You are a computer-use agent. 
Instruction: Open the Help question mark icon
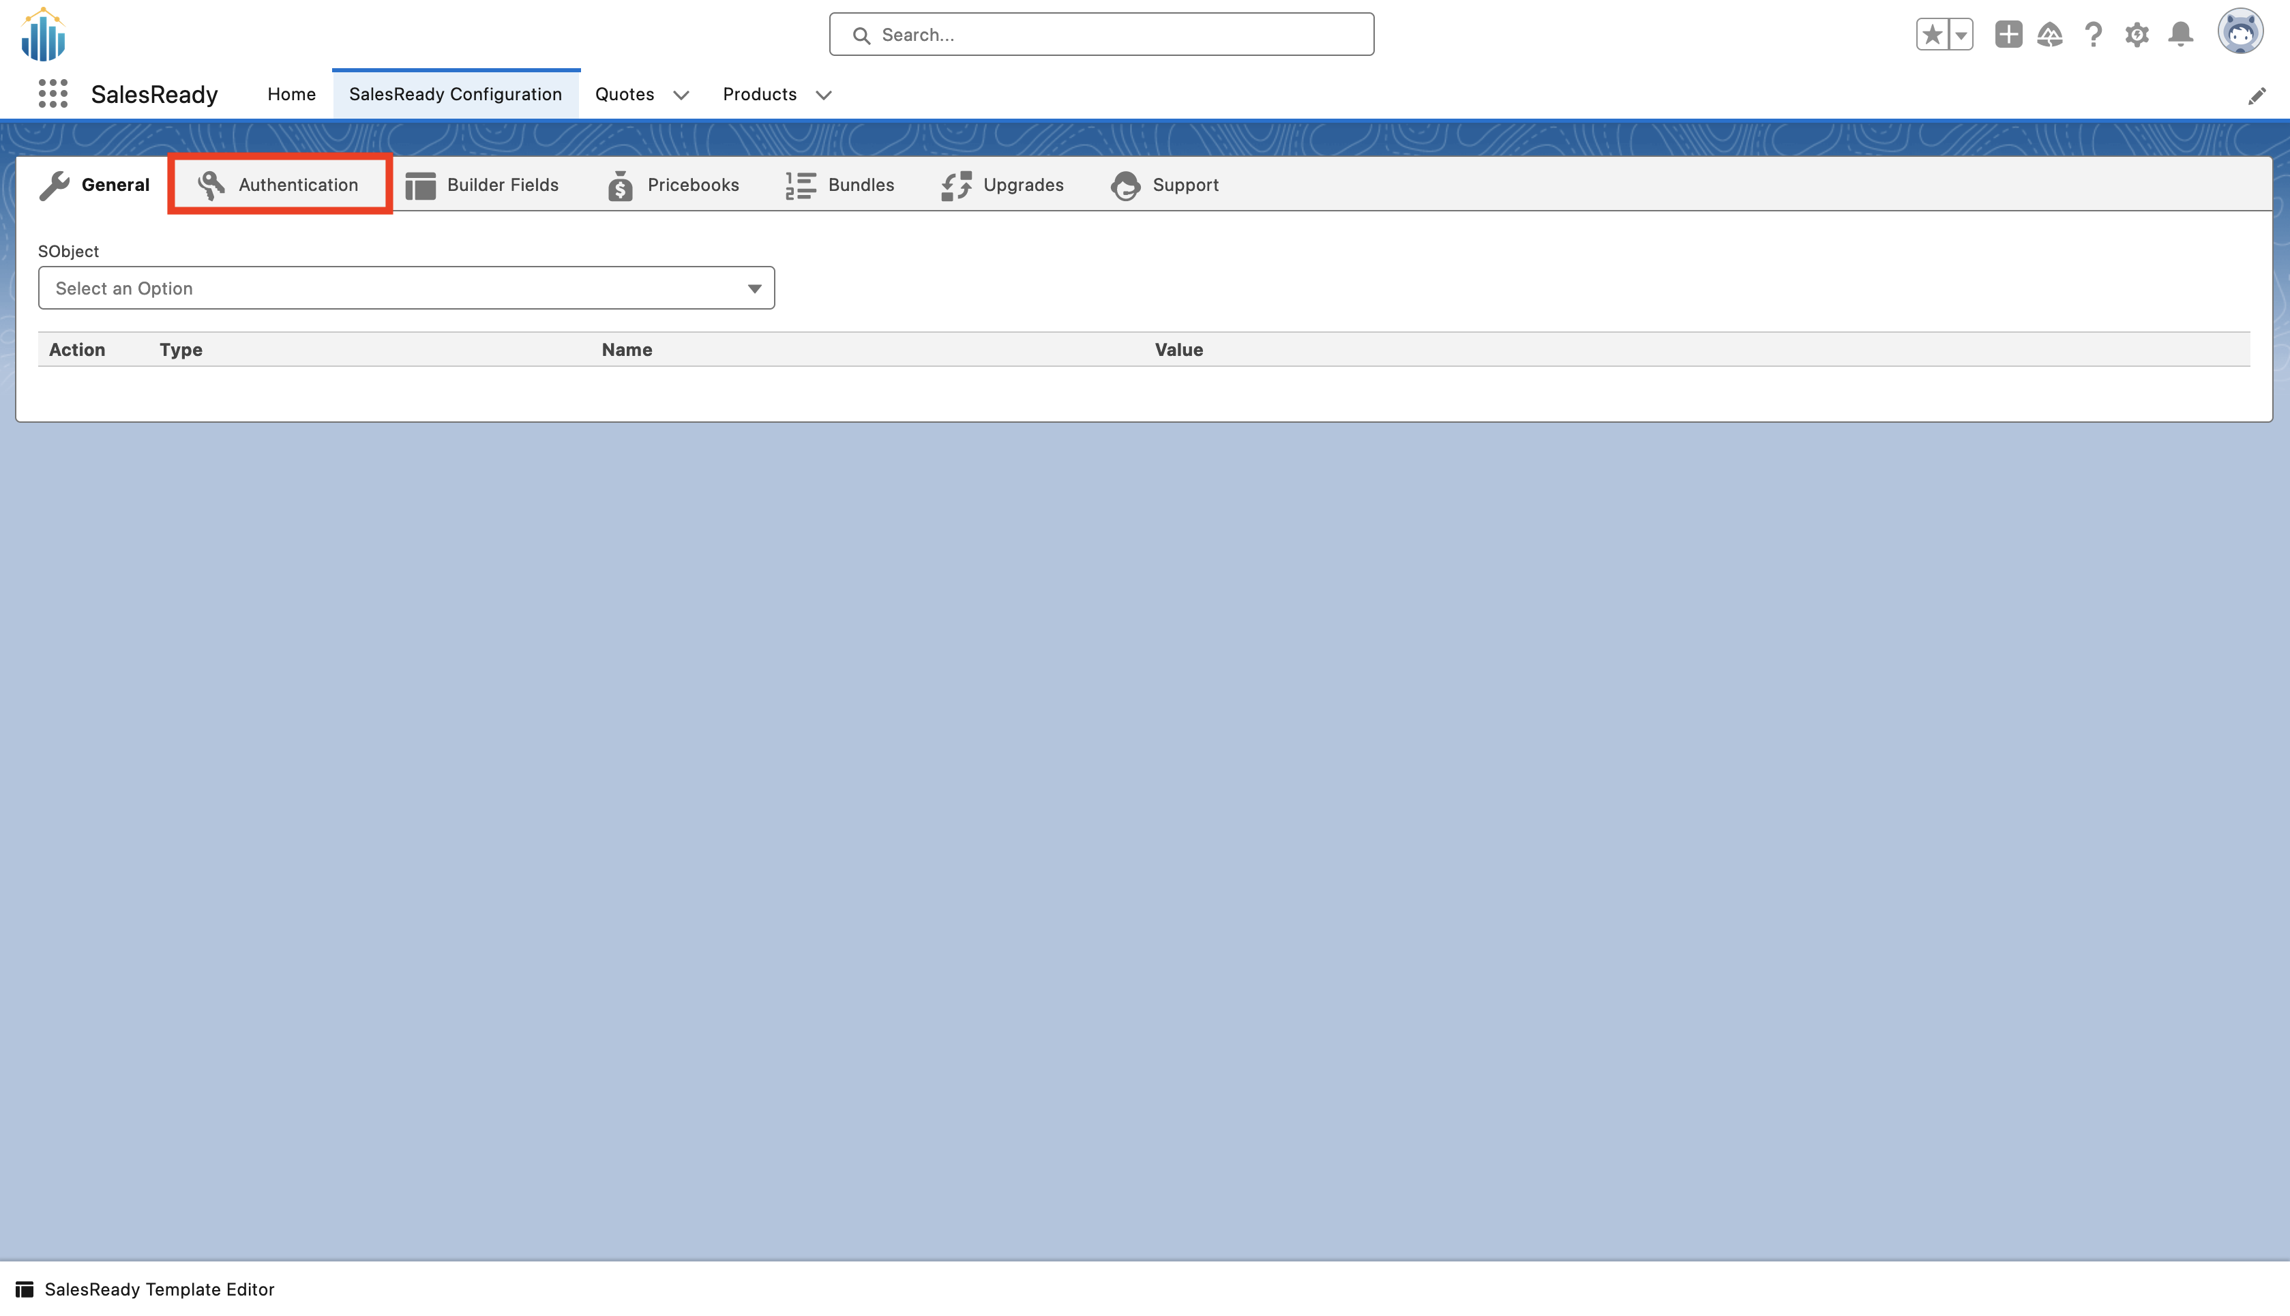coord(2093,34)
